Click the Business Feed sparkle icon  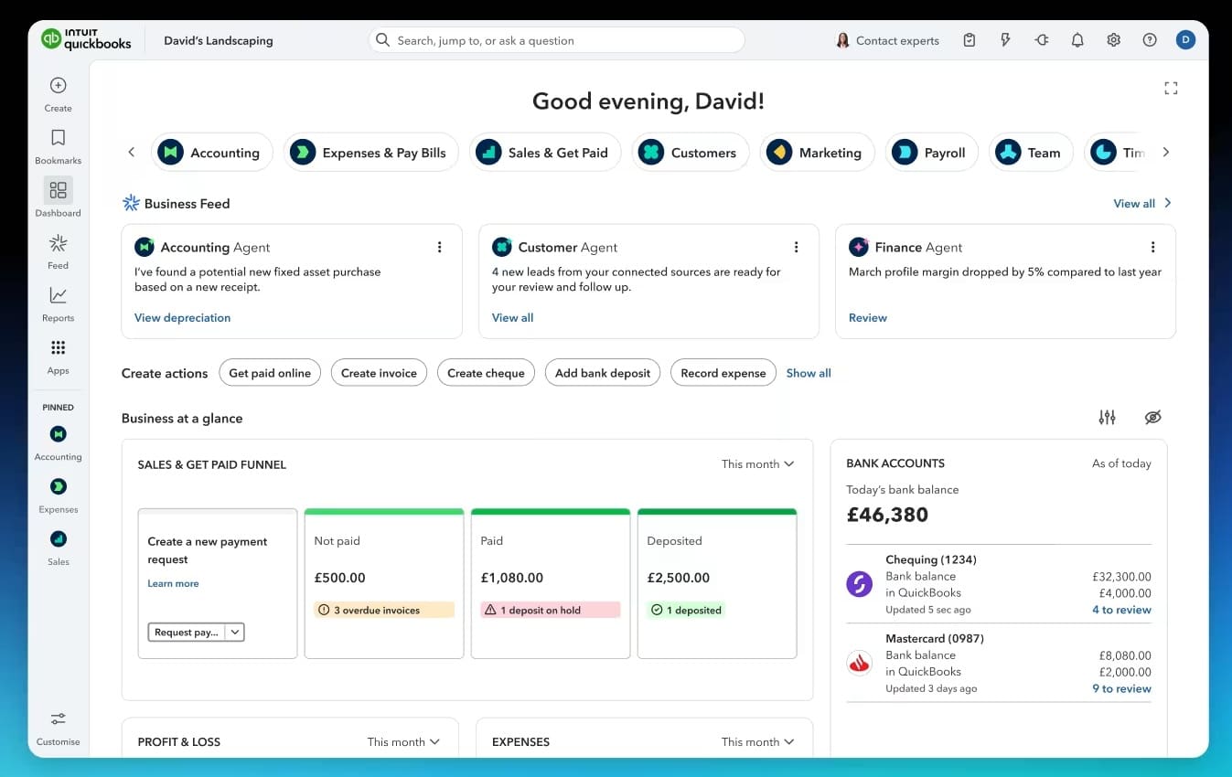click(131, 203)
